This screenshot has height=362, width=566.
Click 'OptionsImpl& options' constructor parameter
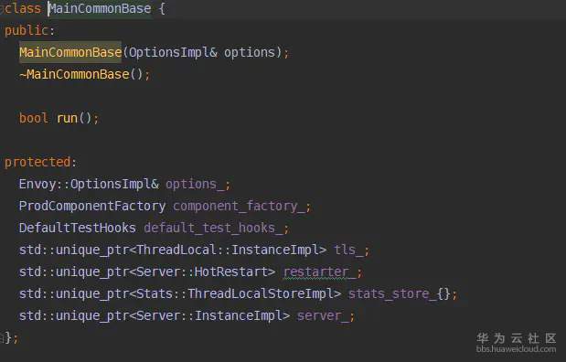[x=202, y=52]
